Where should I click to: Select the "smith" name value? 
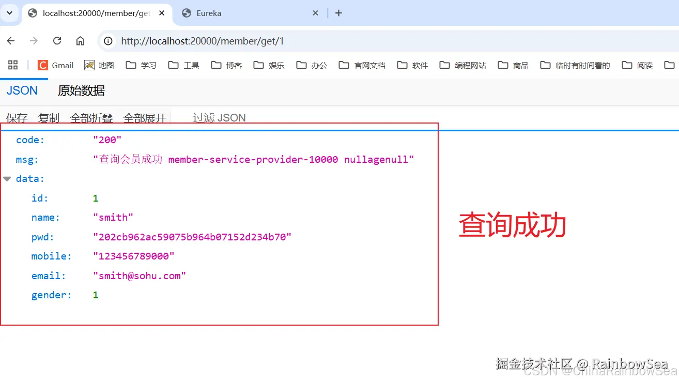(x=113, y=218)
